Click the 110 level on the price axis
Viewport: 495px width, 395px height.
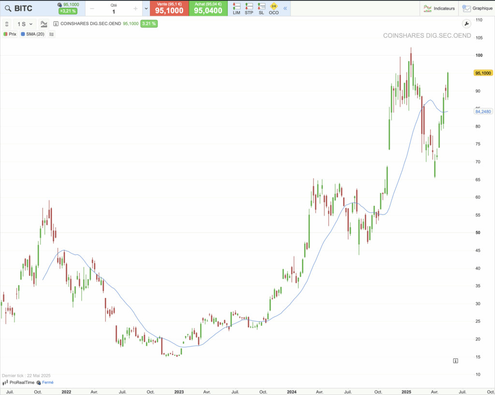(x=479, y=20)
